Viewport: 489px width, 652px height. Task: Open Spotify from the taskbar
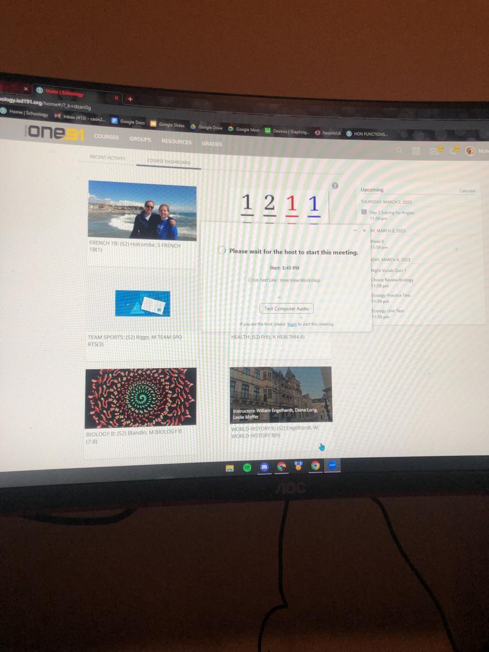pyautogui.click(x=247, y=468)
